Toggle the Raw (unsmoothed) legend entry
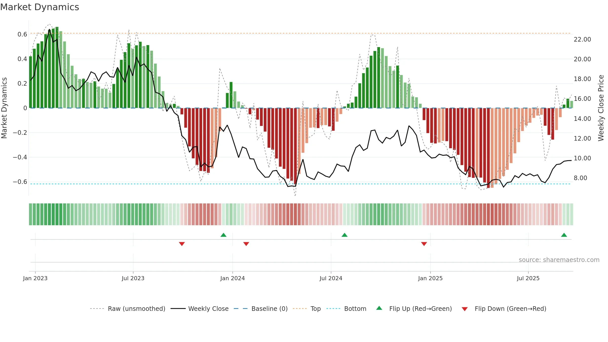Image resolution: width=608 pixels, height=342 pixels. tap(128, 309)
